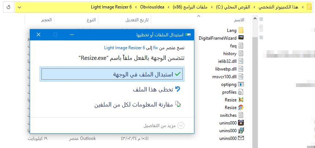Click Light Image Resizer 6 breadcrumb segment
This screenshot has height=148, width=315.
(x=111, y=7)
